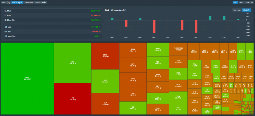Click the KBC -23.53 tỷ tile
The image size is (255, 116).
[x=205, y=51]
